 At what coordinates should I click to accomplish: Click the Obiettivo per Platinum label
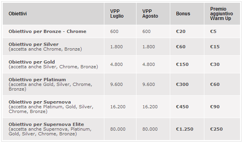tap(37, 80)
